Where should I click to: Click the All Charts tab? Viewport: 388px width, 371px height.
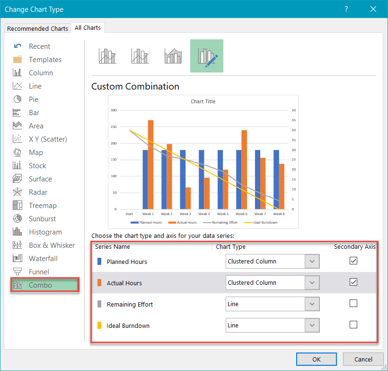click(x=88, y=28)
